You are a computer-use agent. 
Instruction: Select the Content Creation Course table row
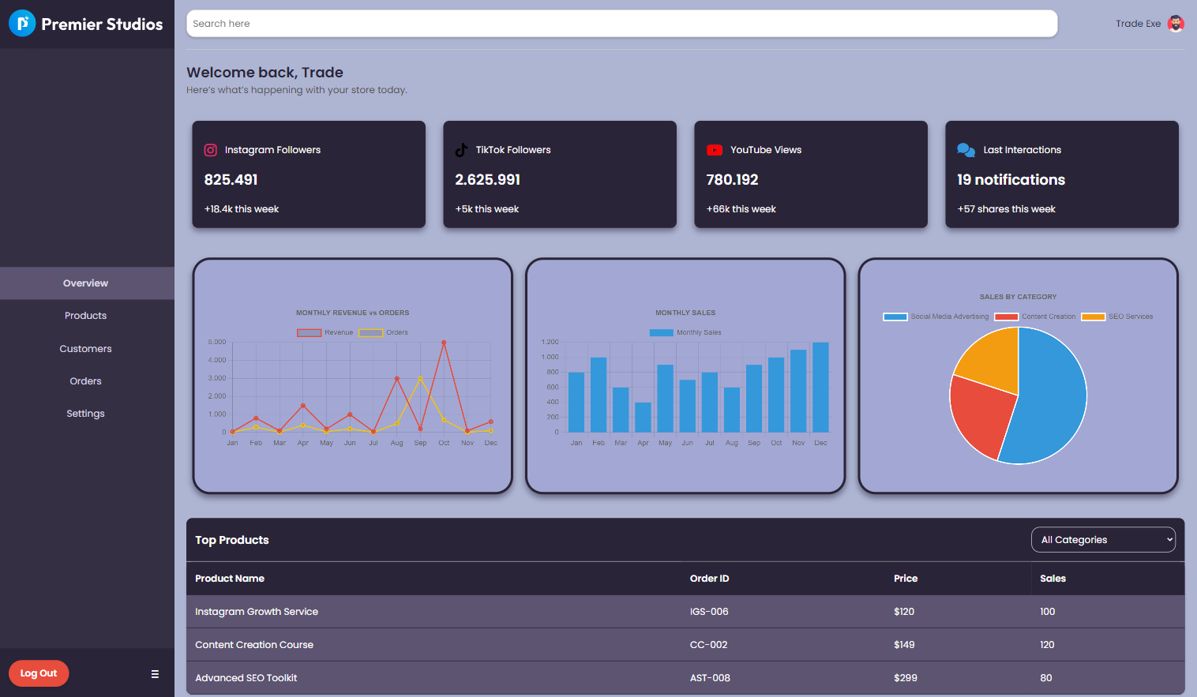point(553,644)
